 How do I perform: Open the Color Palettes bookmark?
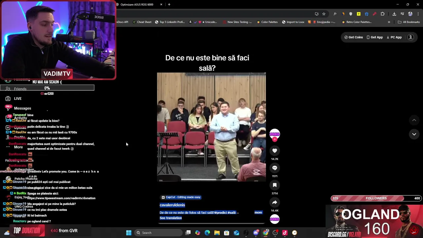267,22
